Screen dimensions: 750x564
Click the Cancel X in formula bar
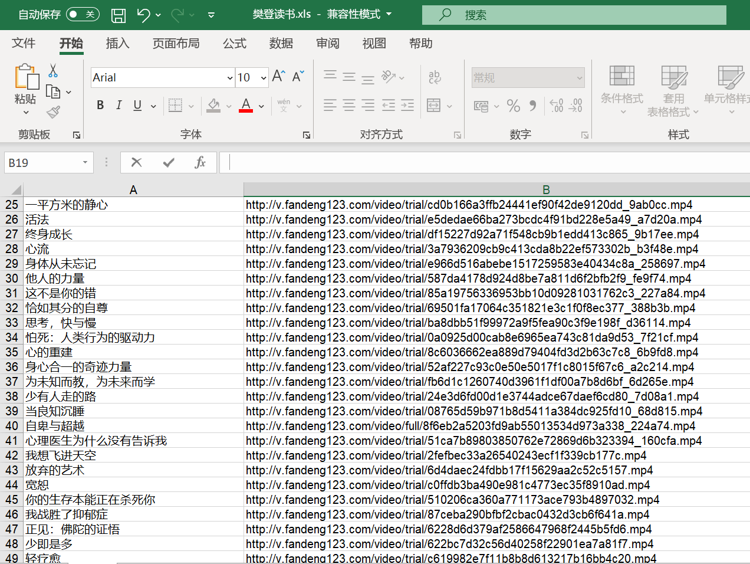pos(137,162)
